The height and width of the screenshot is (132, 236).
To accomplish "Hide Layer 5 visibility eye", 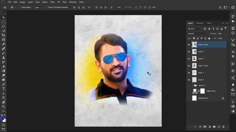I will point(189,59).
